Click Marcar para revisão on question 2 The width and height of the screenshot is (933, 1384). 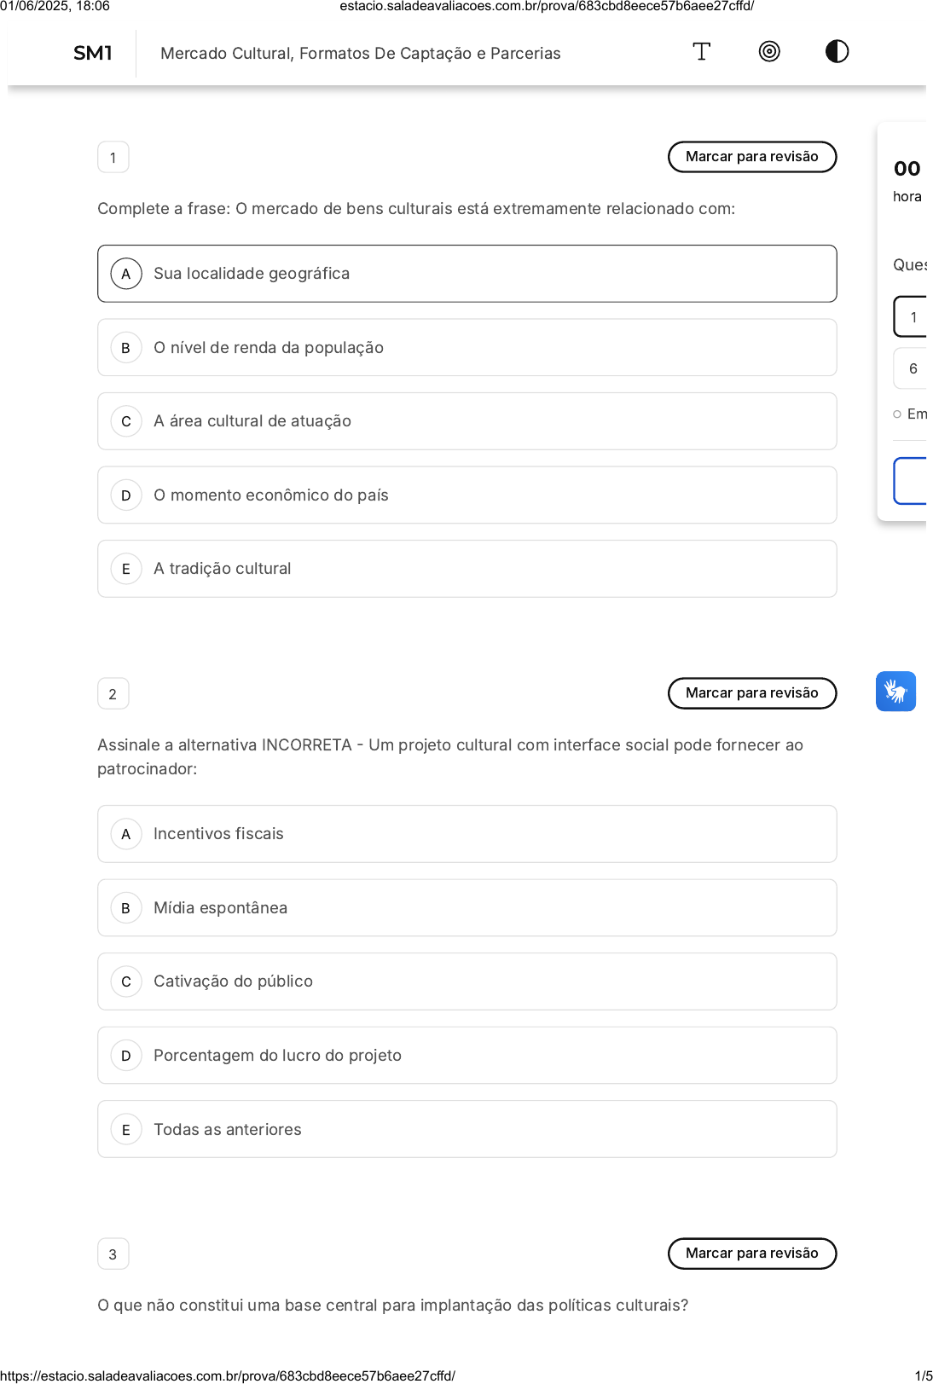752,693
